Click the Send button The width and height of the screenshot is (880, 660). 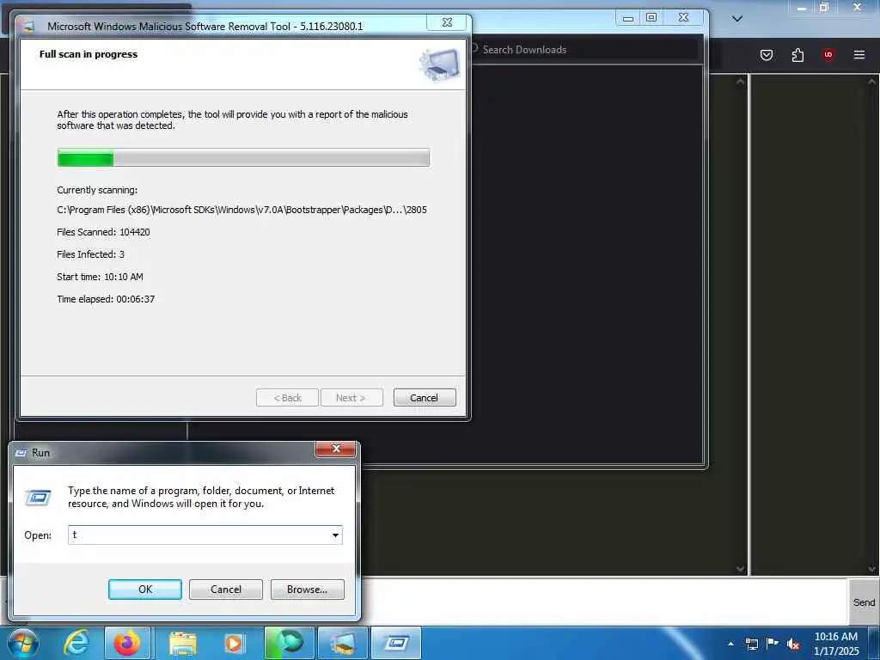[x=864, y=602]
